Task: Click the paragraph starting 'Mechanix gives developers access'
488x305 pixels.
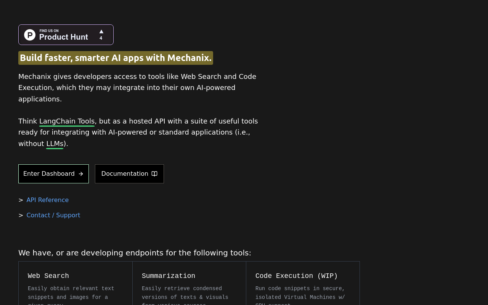Action: 137,88
